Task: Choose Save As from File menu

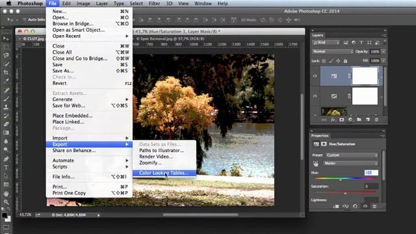Action: tap(89, 71)
